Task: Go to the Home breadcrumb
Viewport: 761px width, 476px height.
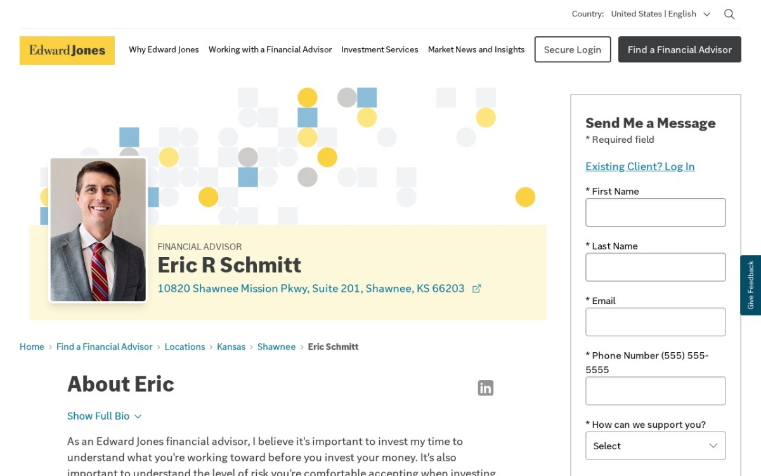Action: pos(32,347)
